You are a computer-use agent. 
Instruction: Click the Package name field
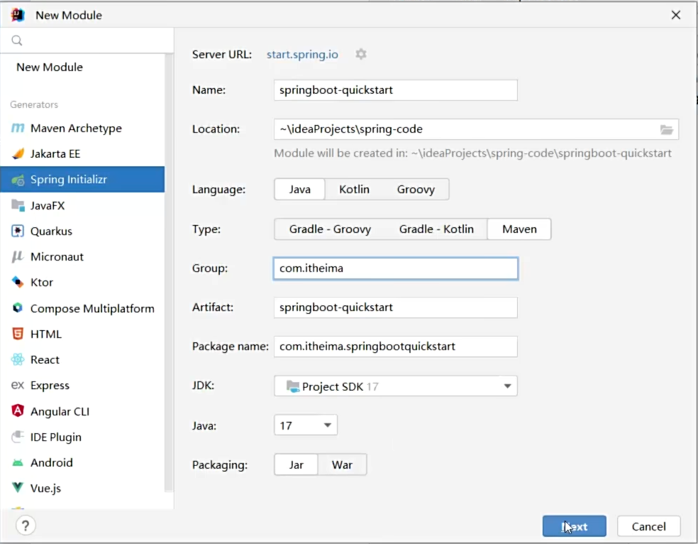[x=396, y=347]
